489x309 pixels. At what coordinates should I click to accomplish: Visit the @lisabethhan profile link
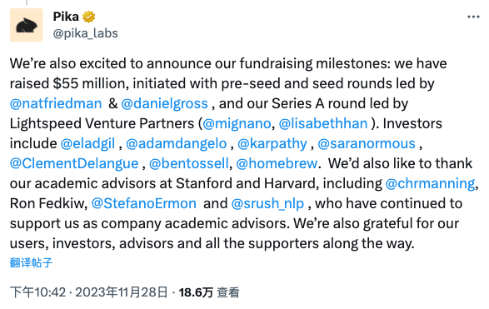323,123
